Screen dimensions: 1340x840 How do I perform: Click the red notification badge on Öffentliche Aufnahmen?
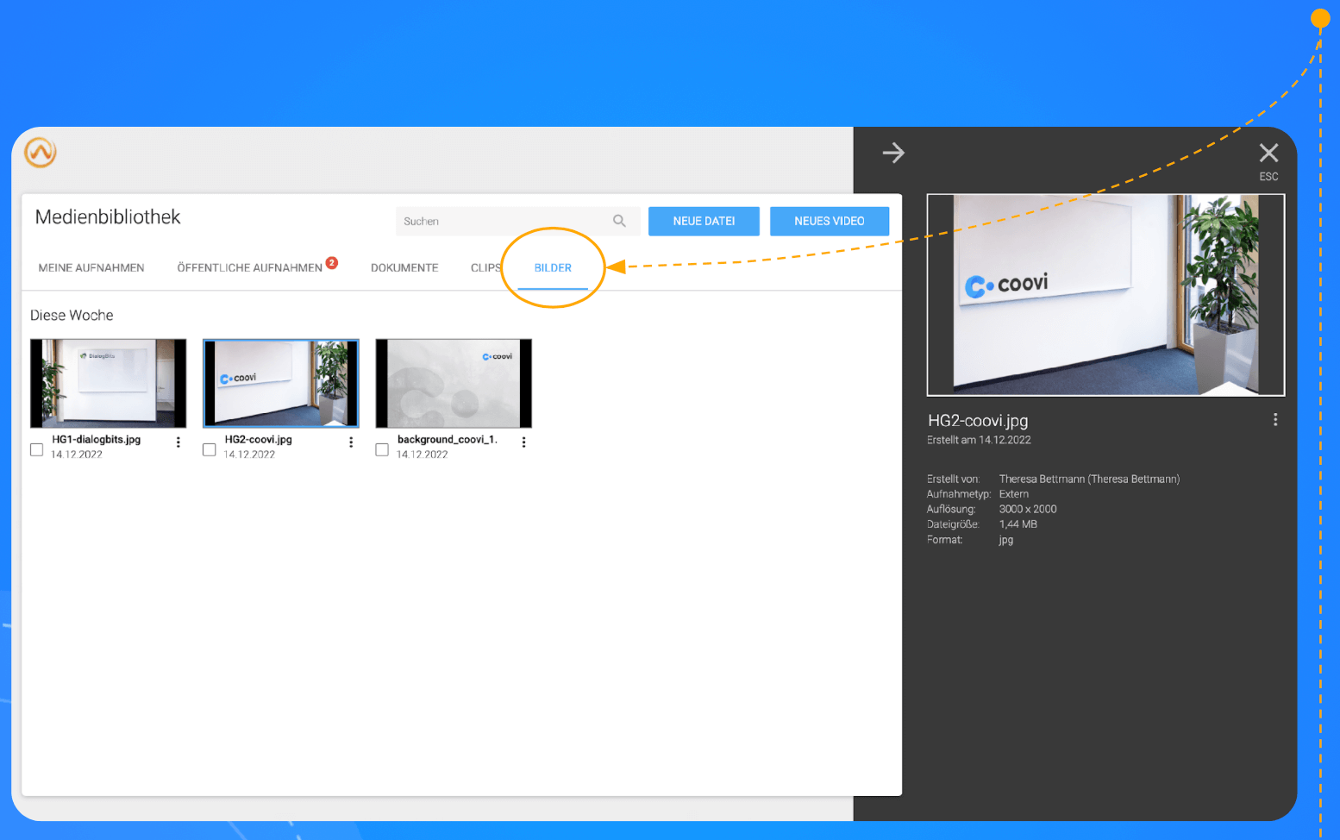pyautogui.click(x=332, y=262)
